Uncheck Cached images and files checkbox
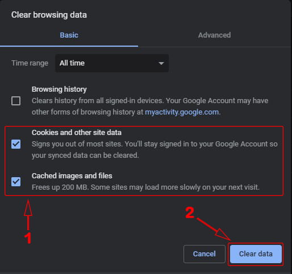The image size is (292, 274). pyautogui.click(x=16, y=182)
